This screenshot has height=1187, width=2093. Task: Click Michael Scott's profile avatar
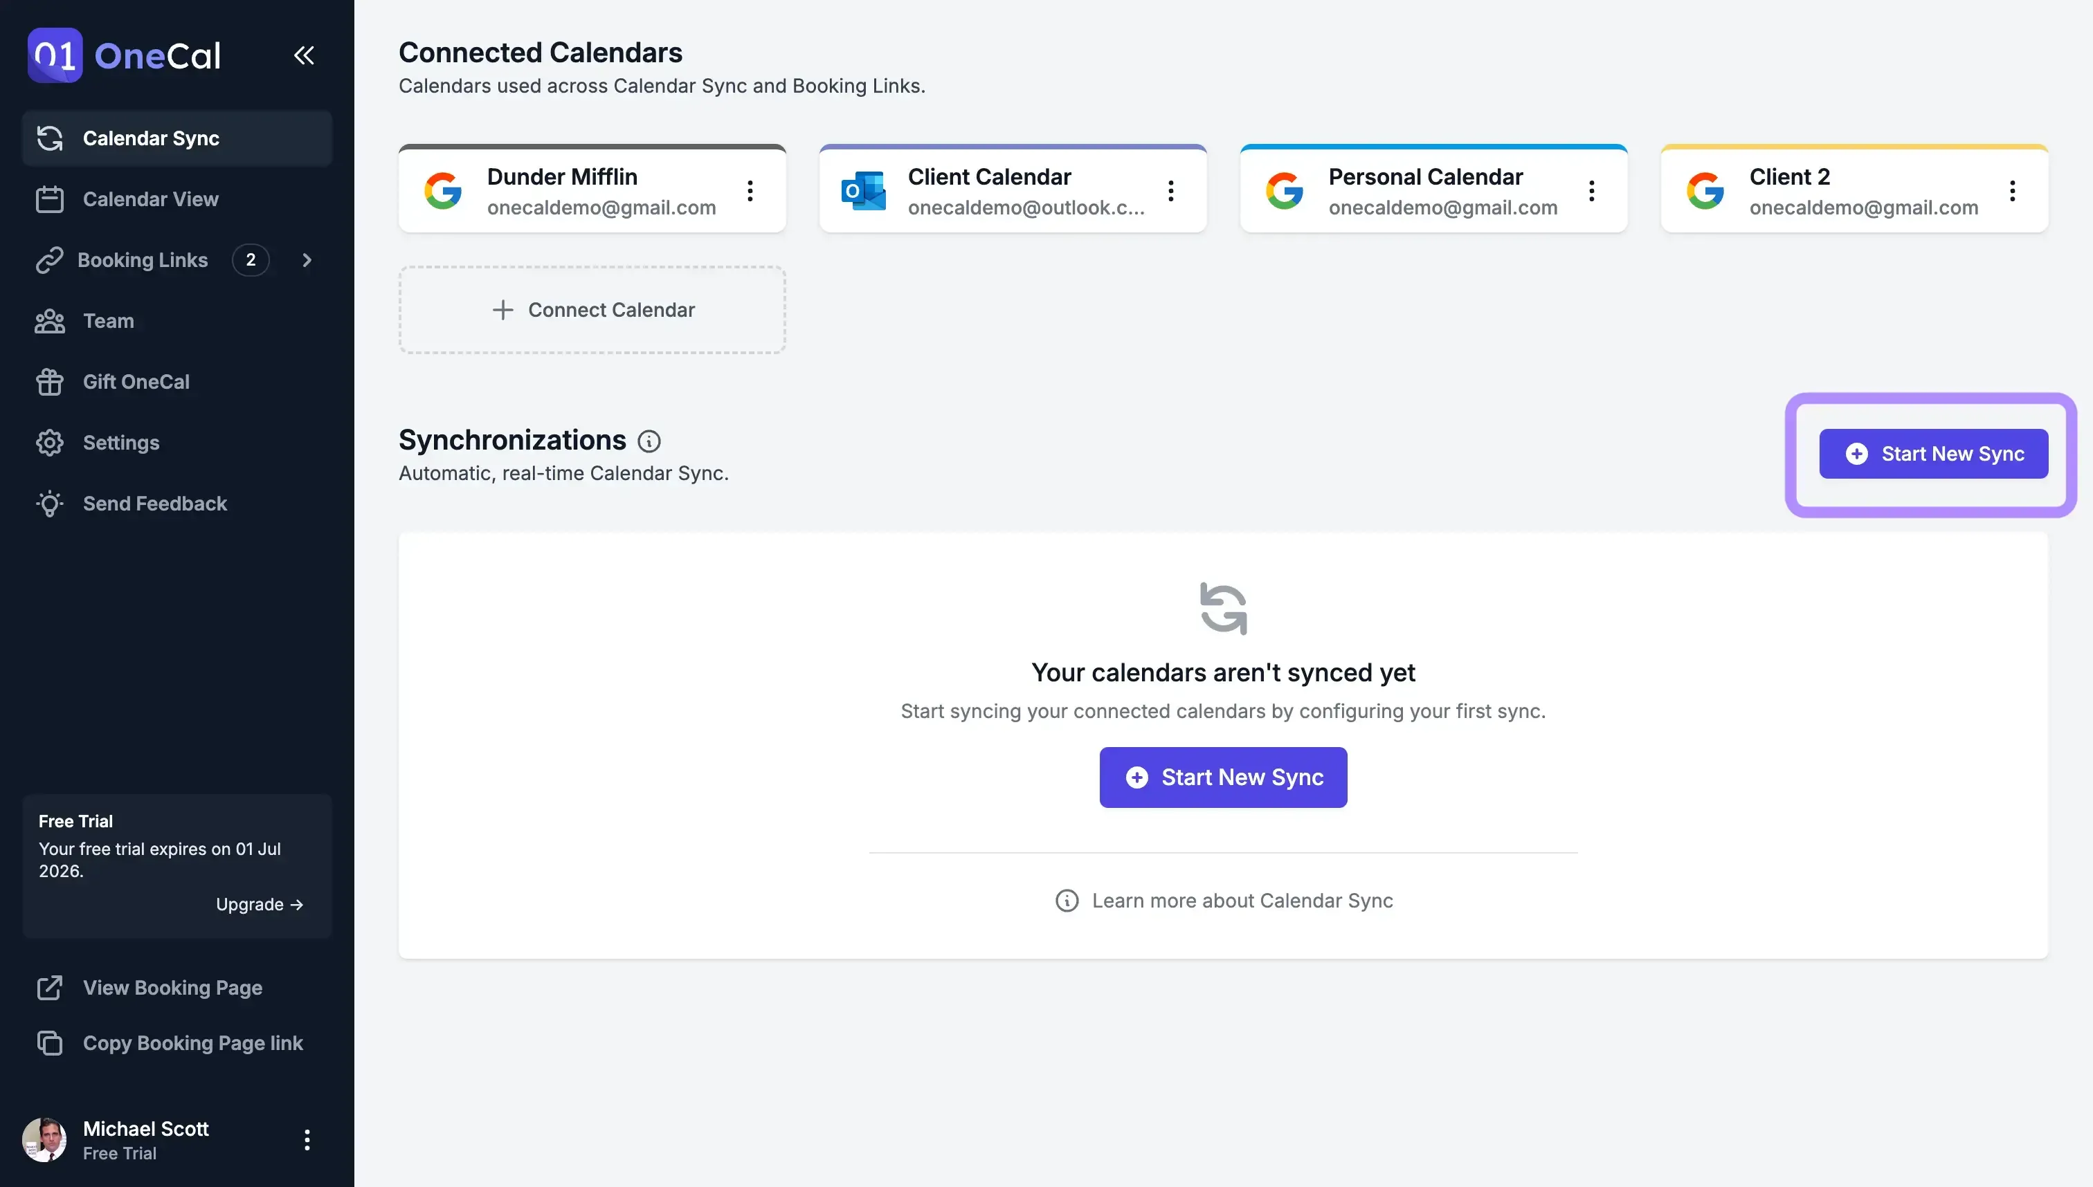46,1139
